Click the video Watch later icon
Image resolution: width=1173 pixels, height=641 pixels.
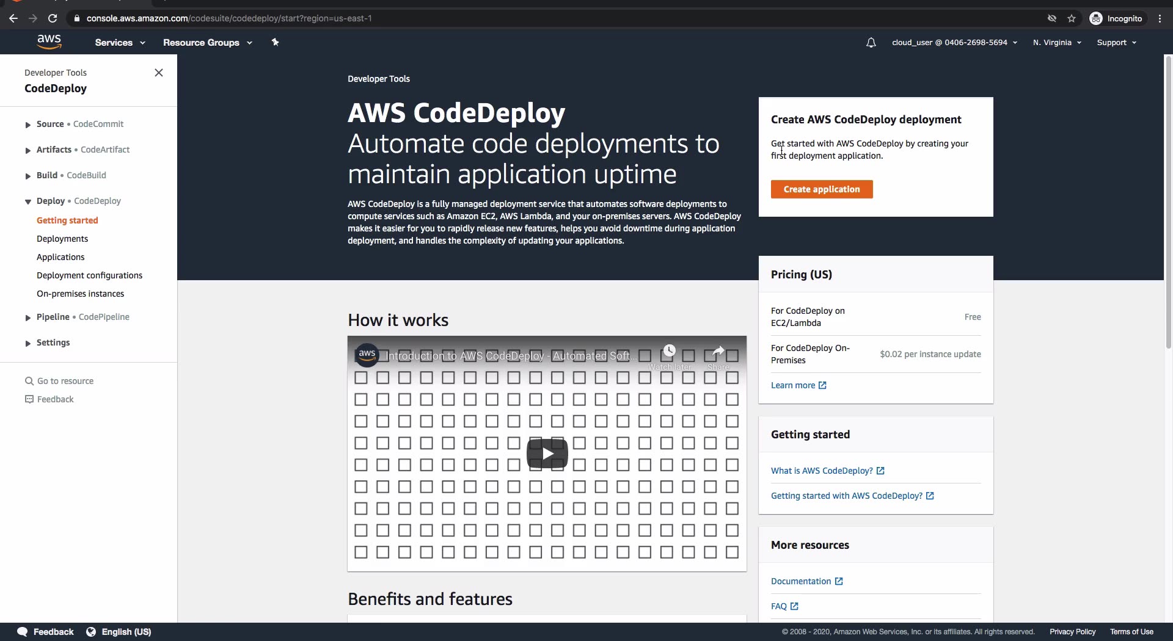click(670, 351)
